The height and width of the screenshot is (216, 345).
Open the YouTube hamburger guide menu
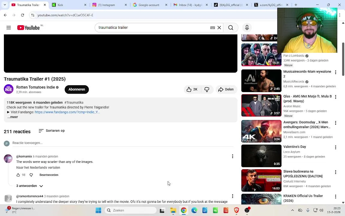click(x=9, y=28)
